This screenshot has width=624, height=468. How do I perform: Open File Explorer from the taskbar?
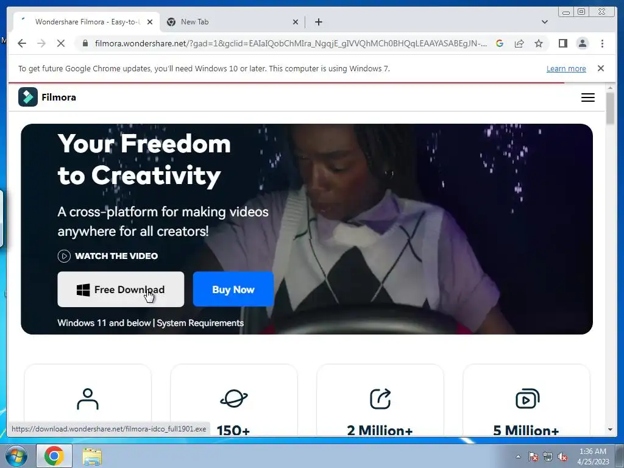(92, 456)
